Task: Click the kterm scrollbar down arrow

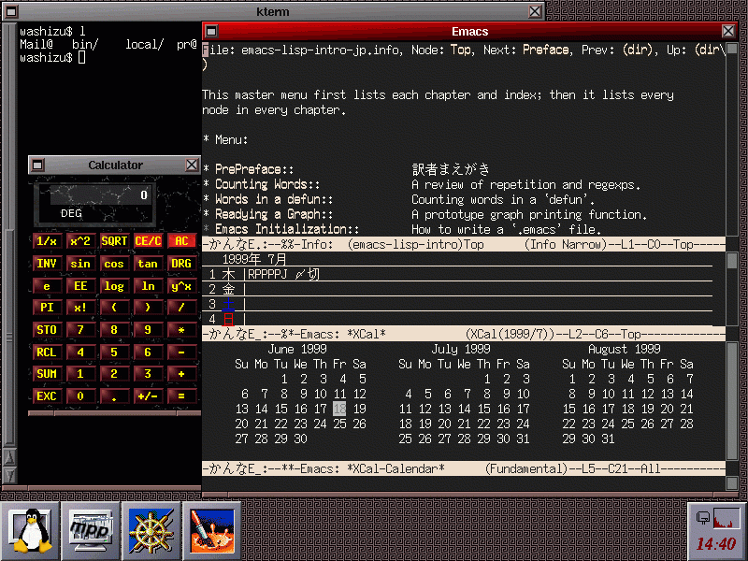Action: click(9, 475)
